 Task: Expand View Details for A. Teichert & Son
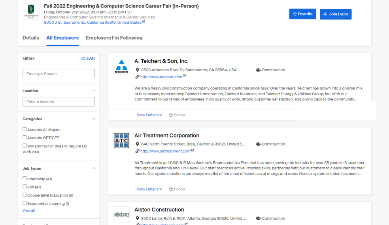pos(149,115)
